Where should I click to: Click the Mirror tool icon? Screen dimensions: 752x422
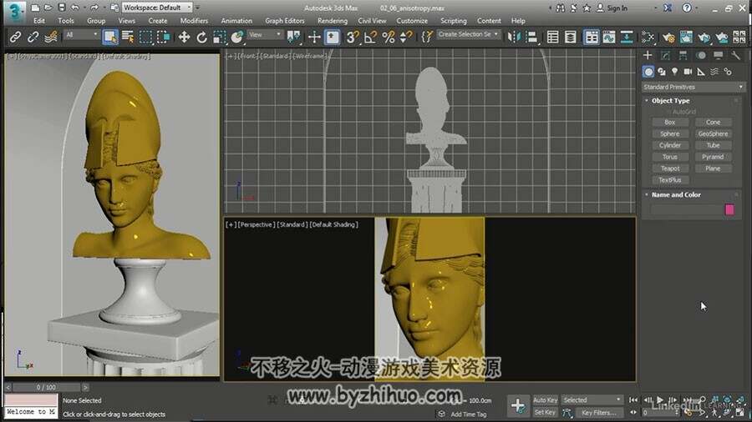pyautogui.click(x=514, y=37)
